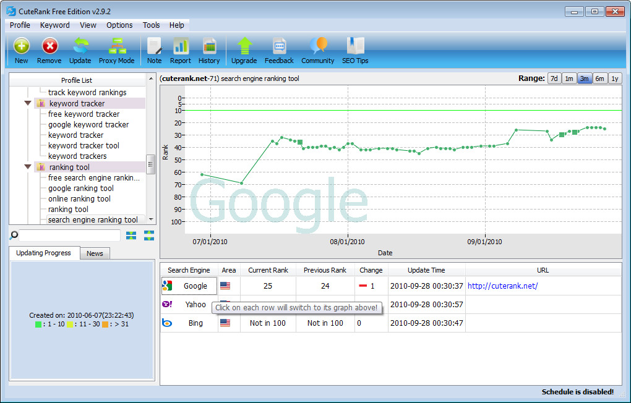Select 'google ranking tool' keyword
The image size is (631, 403).
point(81,189)
